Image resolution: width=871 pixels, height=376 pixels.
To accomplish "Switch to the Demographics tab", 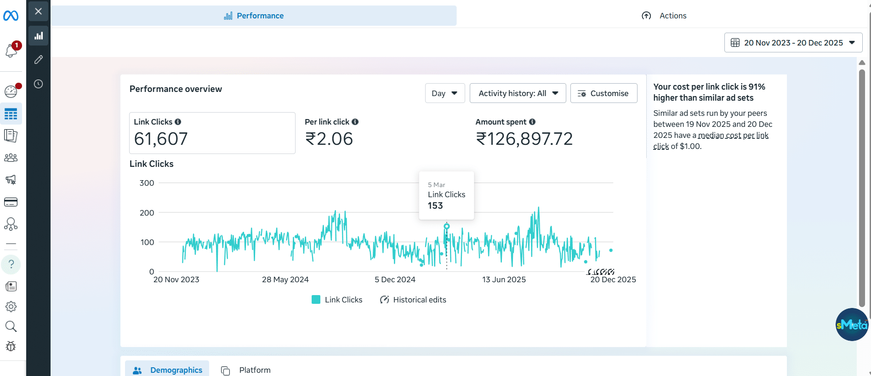I will click(167, 370).
